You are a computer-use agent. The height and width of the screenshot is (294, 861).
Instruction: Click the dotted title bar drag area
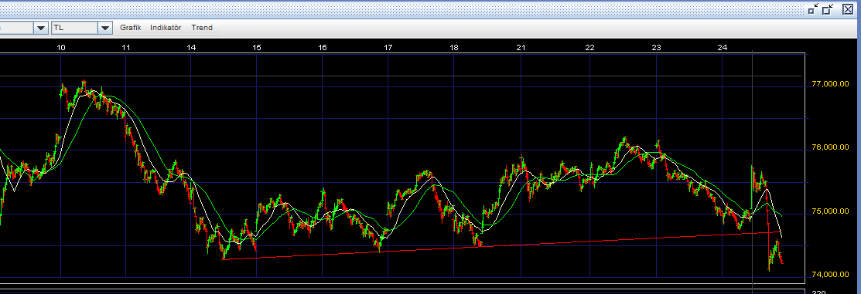point(401,8)
